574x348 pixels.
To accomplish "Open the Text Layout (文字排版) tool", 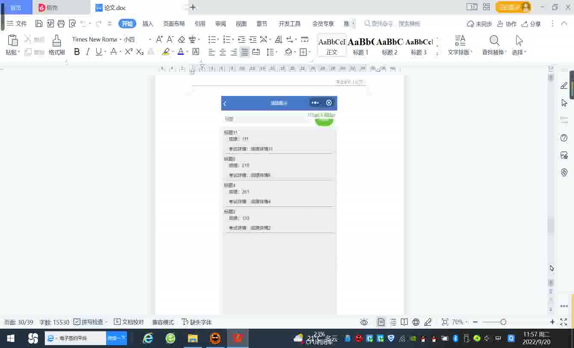I will pyautogui.click(x=460, y=41).
